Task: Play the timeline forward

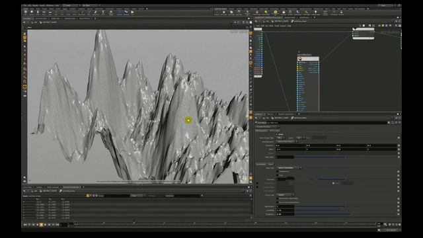Action: [45, 225]
